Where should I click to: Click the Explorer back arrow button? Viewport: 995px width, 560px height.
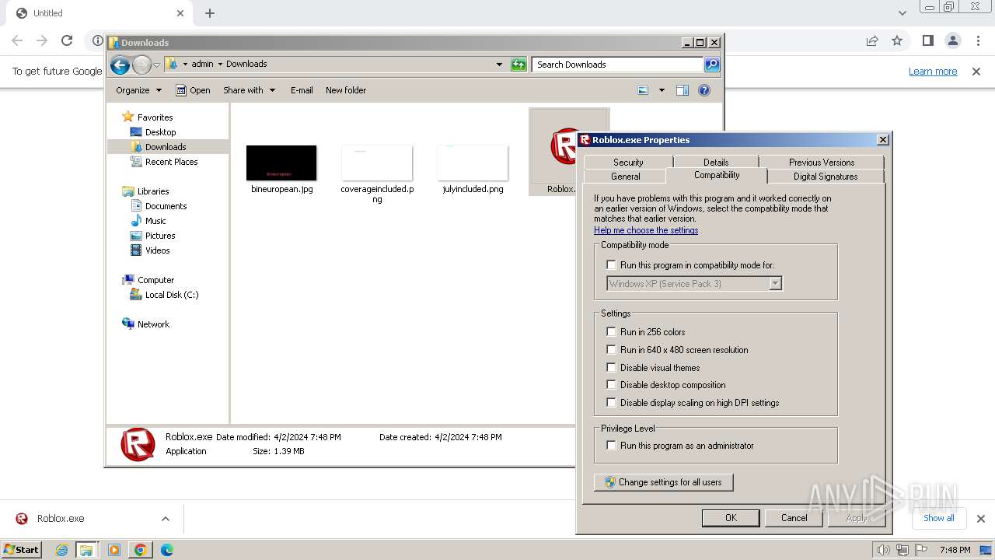click(120, 65)
